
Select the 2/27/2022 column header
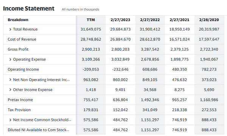click(x=150, y=20)
